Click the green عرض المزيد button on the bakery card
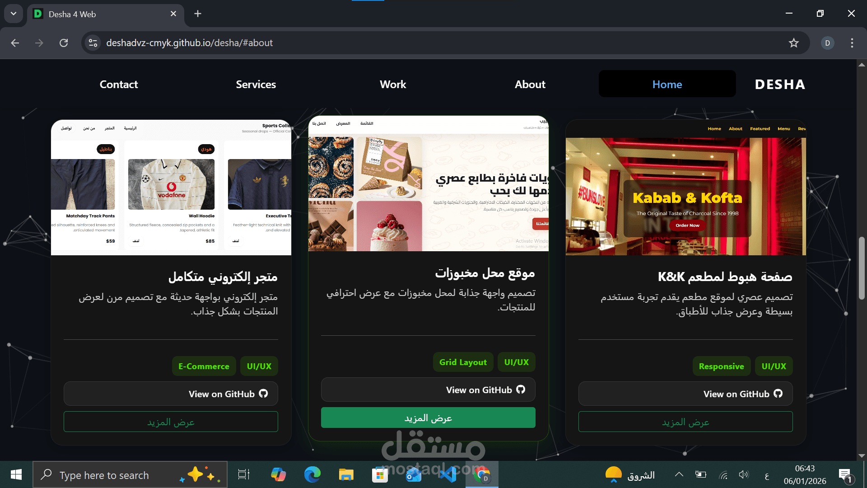 428,418
